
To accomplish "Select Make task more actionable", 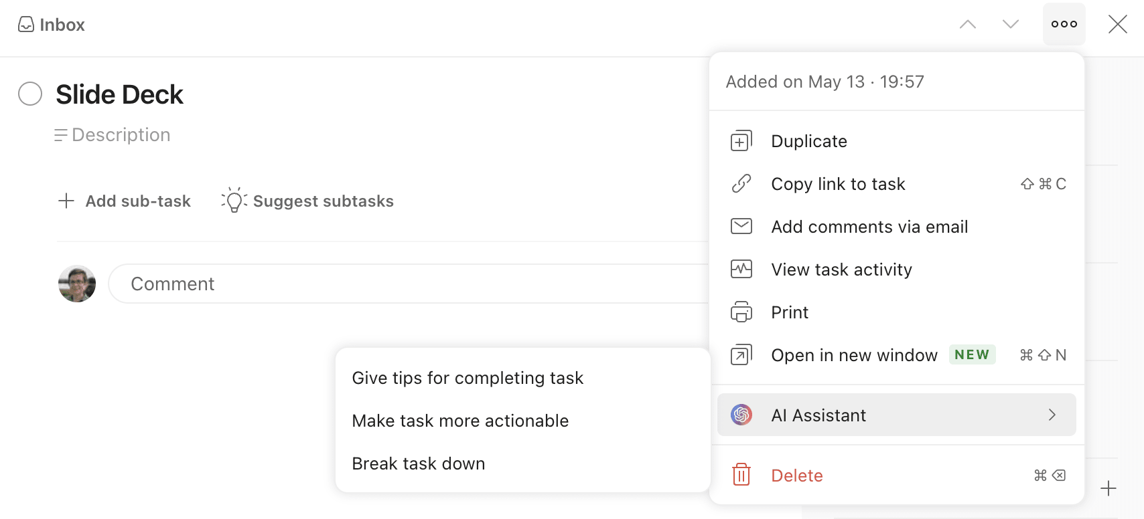I will (x=460, y=421).
